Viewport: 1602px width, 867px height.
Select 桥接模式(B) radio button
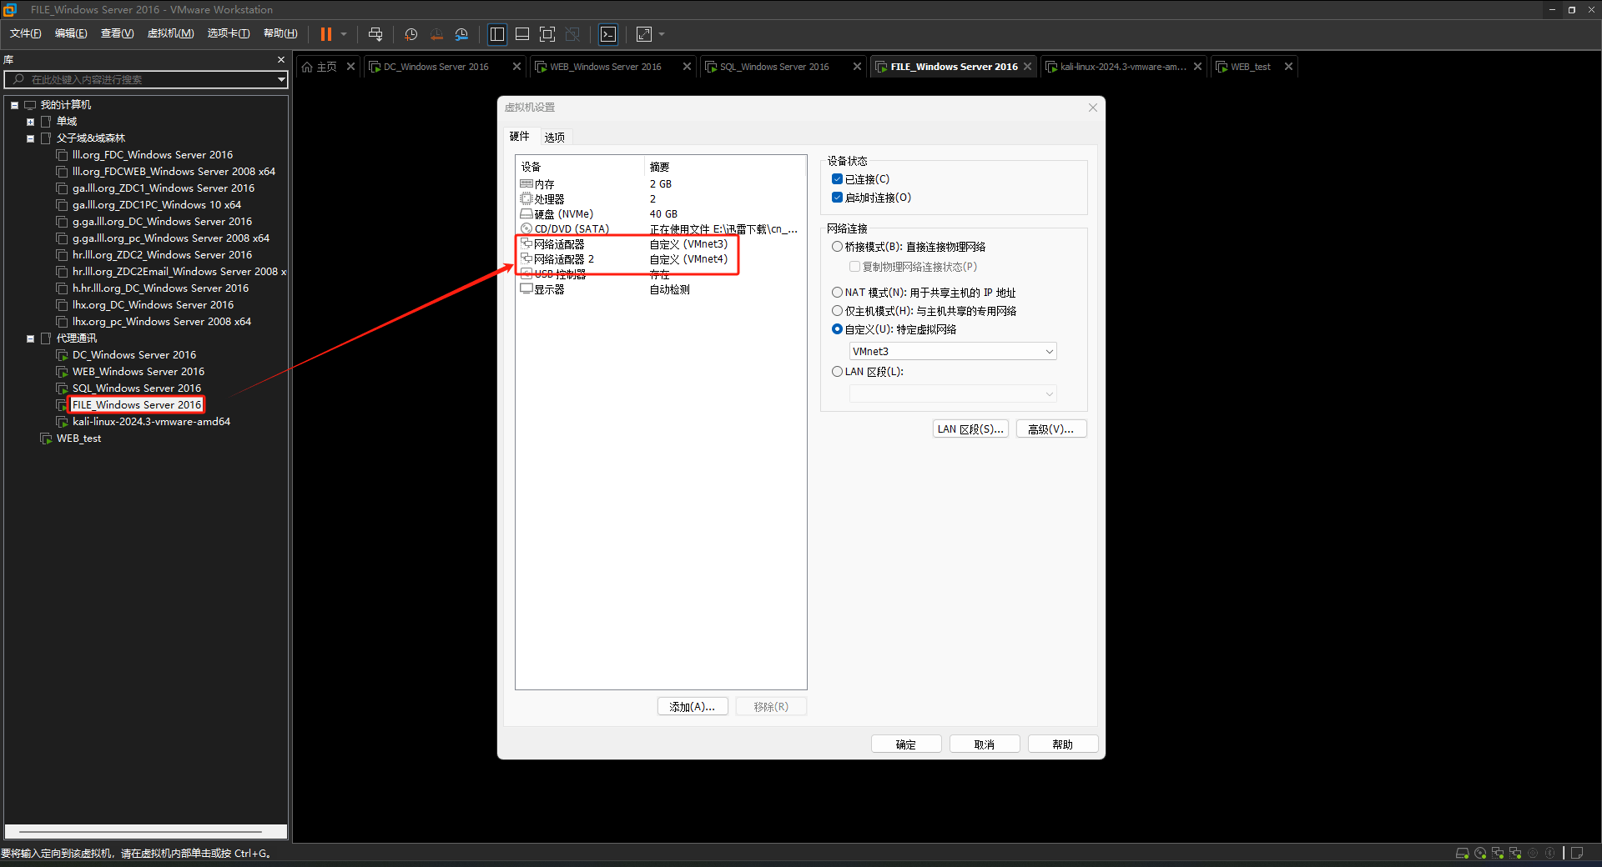coord(837,247)
